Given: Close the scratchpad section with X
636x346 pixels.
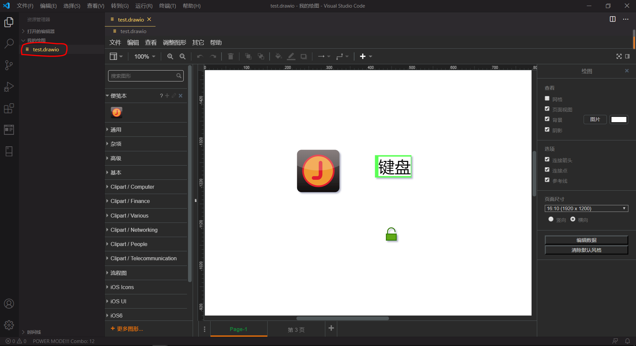Looking at the screenshot, I should pyautogui.click(x=181, y=96).
